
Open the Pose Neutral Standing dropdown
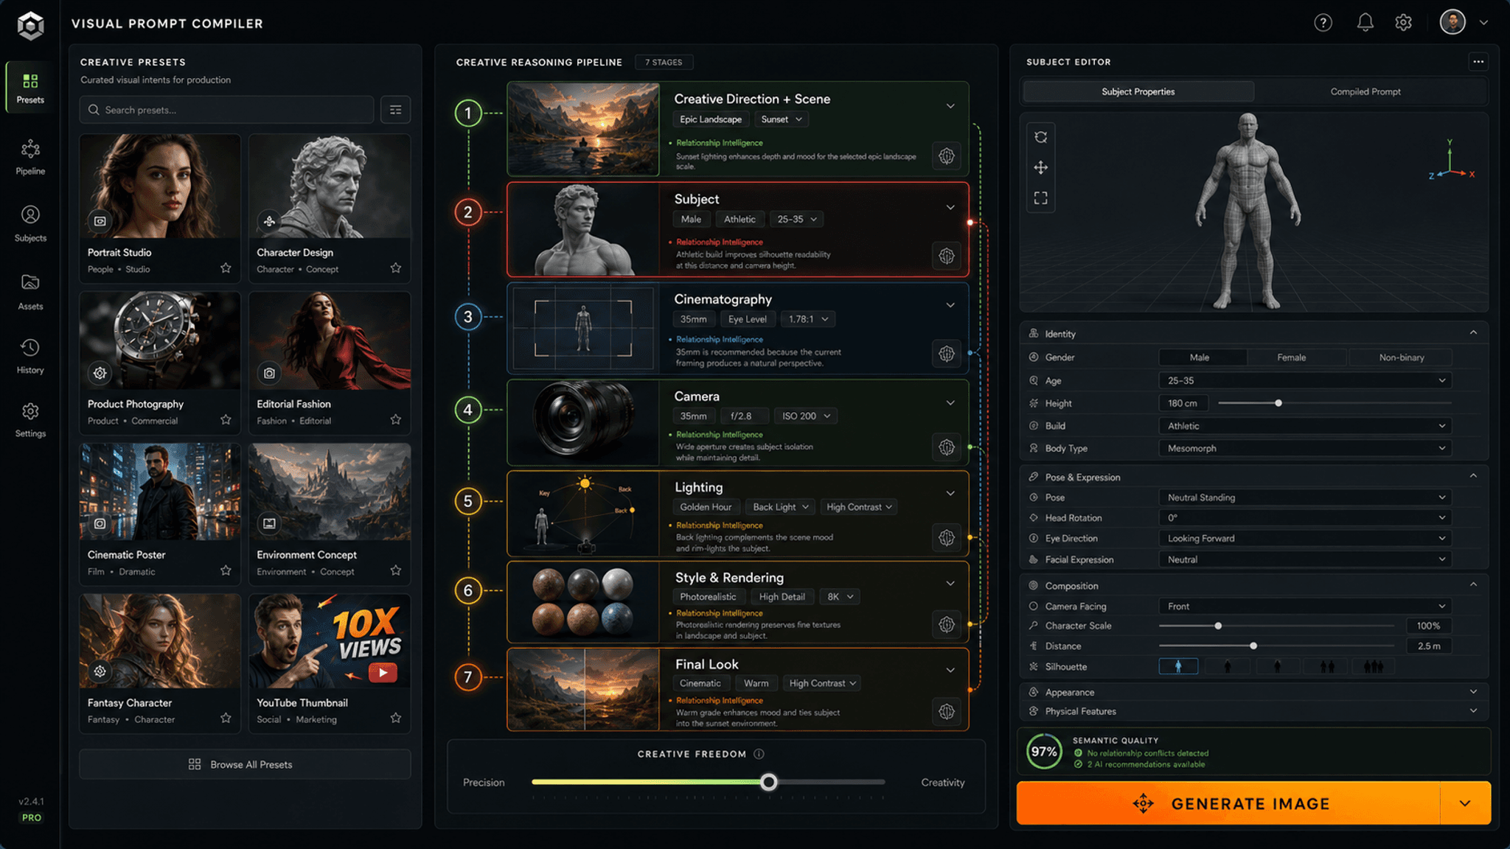[1305, 497]
